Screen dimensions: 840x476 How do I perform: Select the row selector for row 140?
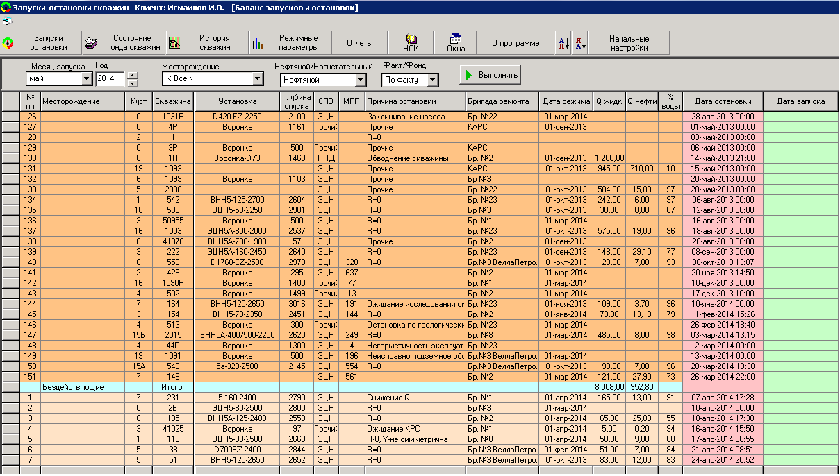point(10,262)
